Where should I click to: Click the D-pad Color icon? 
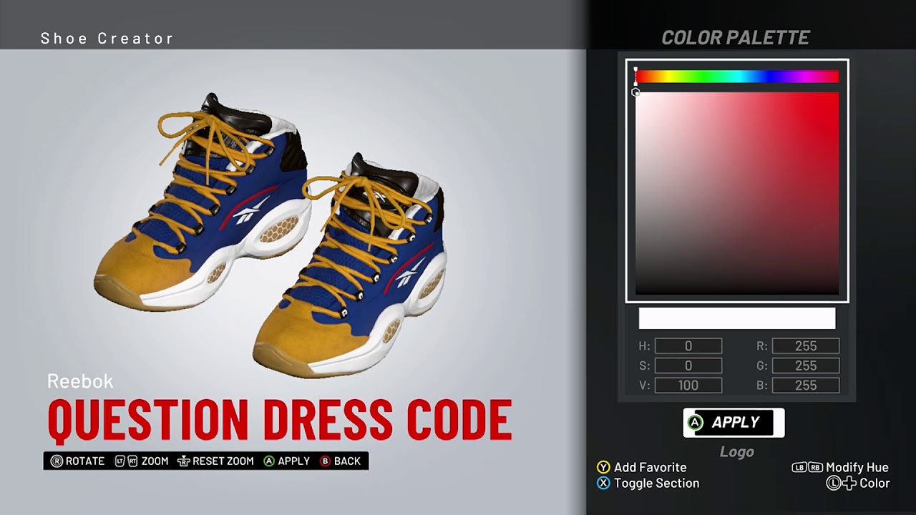click(849, 484)
